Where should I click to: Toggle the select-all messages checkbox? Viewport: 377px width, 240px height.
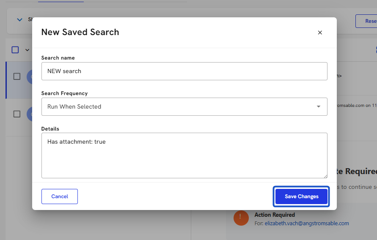click(x=15, y=50)
